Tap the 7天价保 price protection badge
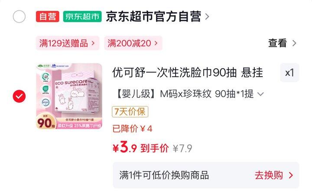The height and width of the screenshot is (192, 312). tap(130, 112)
